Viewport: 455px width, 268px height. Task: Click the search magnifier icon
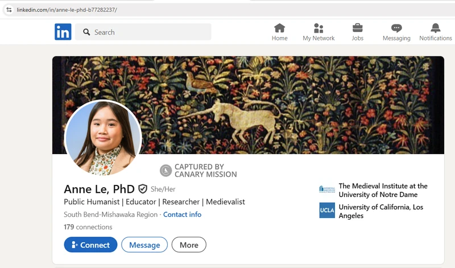point(86,32)
